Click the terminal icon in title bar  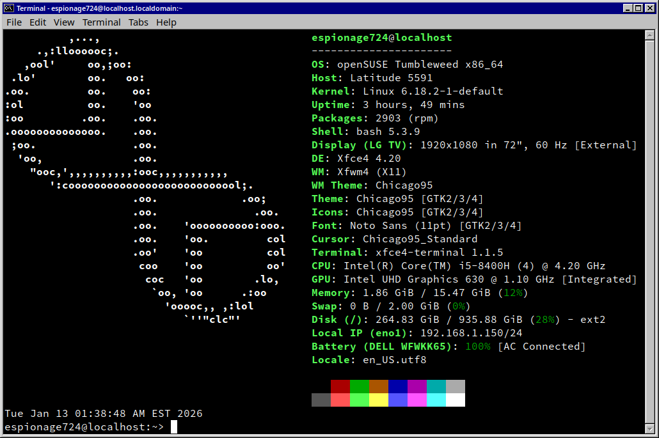9,8
